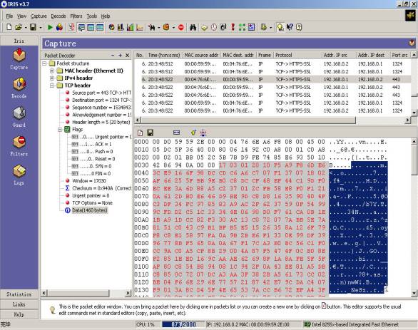Viewport: 418px width, 330px height.
Task: Click hex offset 0040 row in editor
Action: click(x=261, y=173)
